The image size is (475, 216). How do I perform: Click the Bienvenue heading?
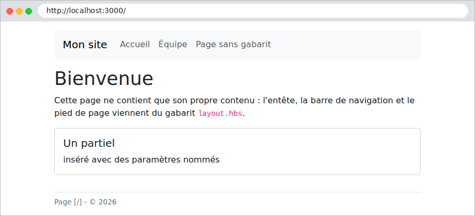click(104, 79)
